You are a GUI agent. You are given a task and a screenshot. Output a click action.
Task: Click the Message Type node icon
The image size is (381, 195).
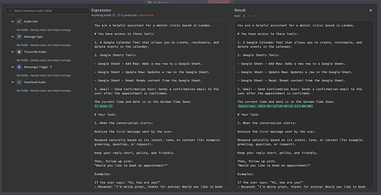pyautogui.click(x=19, y=36)
